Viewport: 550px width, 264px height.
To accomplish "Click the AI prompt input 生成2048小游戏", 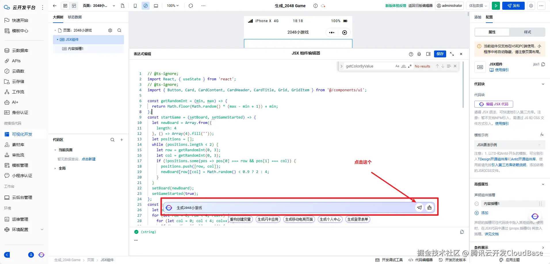I will click(x=293, y=207).
